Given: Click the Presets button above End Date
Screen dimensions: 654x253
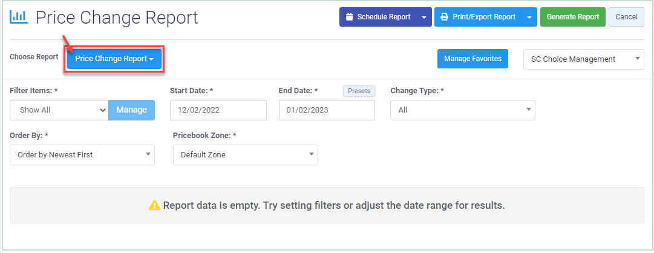Looking at the screenshot, I should tap(359, 91).
